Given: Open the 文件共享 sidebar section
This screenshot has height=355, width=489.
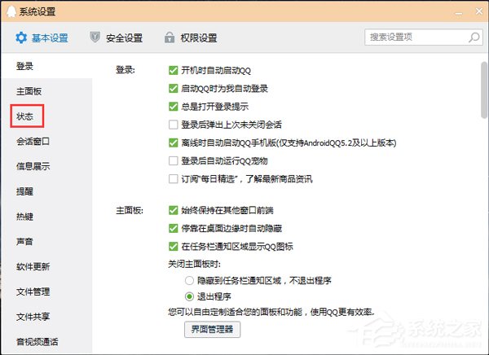Looking at the screenshot, I should click(33, 317).
